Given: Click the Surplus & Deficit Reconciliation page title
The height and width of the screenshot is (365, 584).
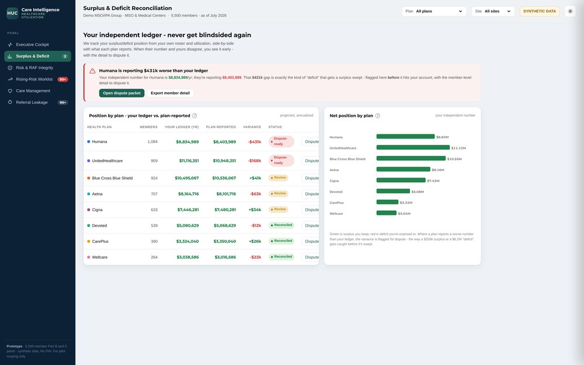Looking at the screenshot, I should [x=127, y=8].
